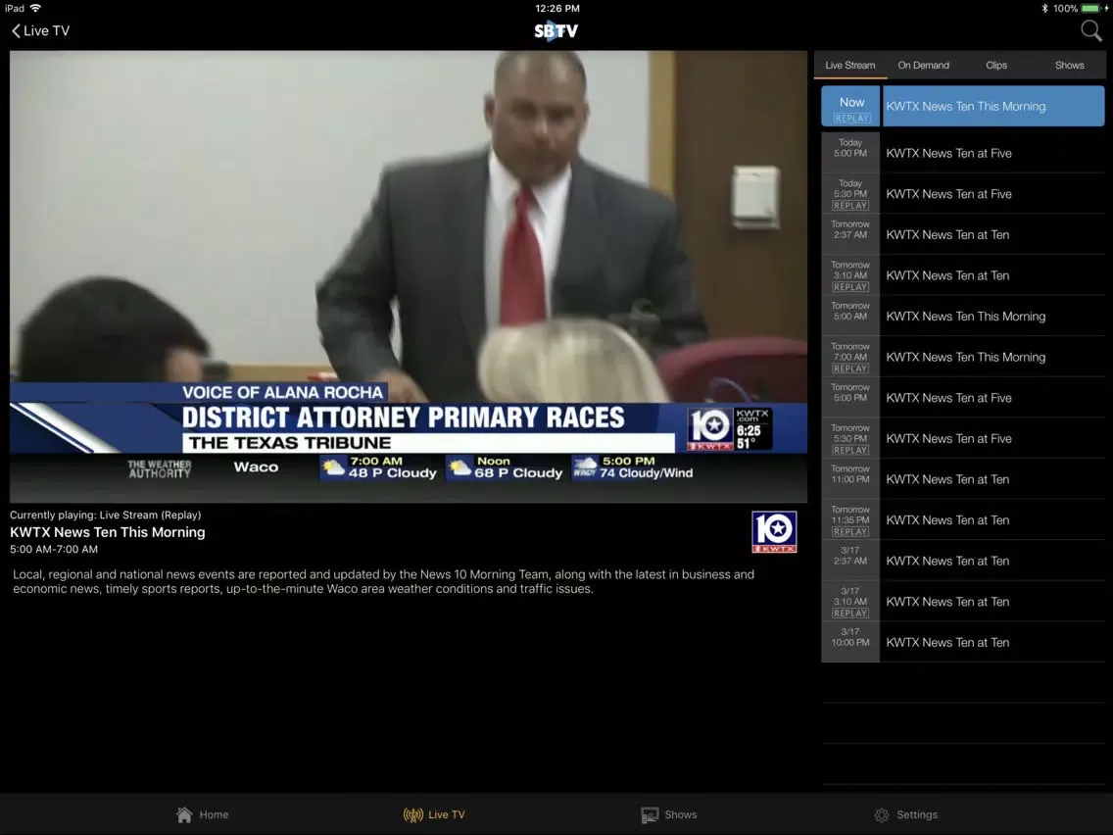Check the battery indicator in status bar
1113x835 pixels.
tap(1092, 8)
